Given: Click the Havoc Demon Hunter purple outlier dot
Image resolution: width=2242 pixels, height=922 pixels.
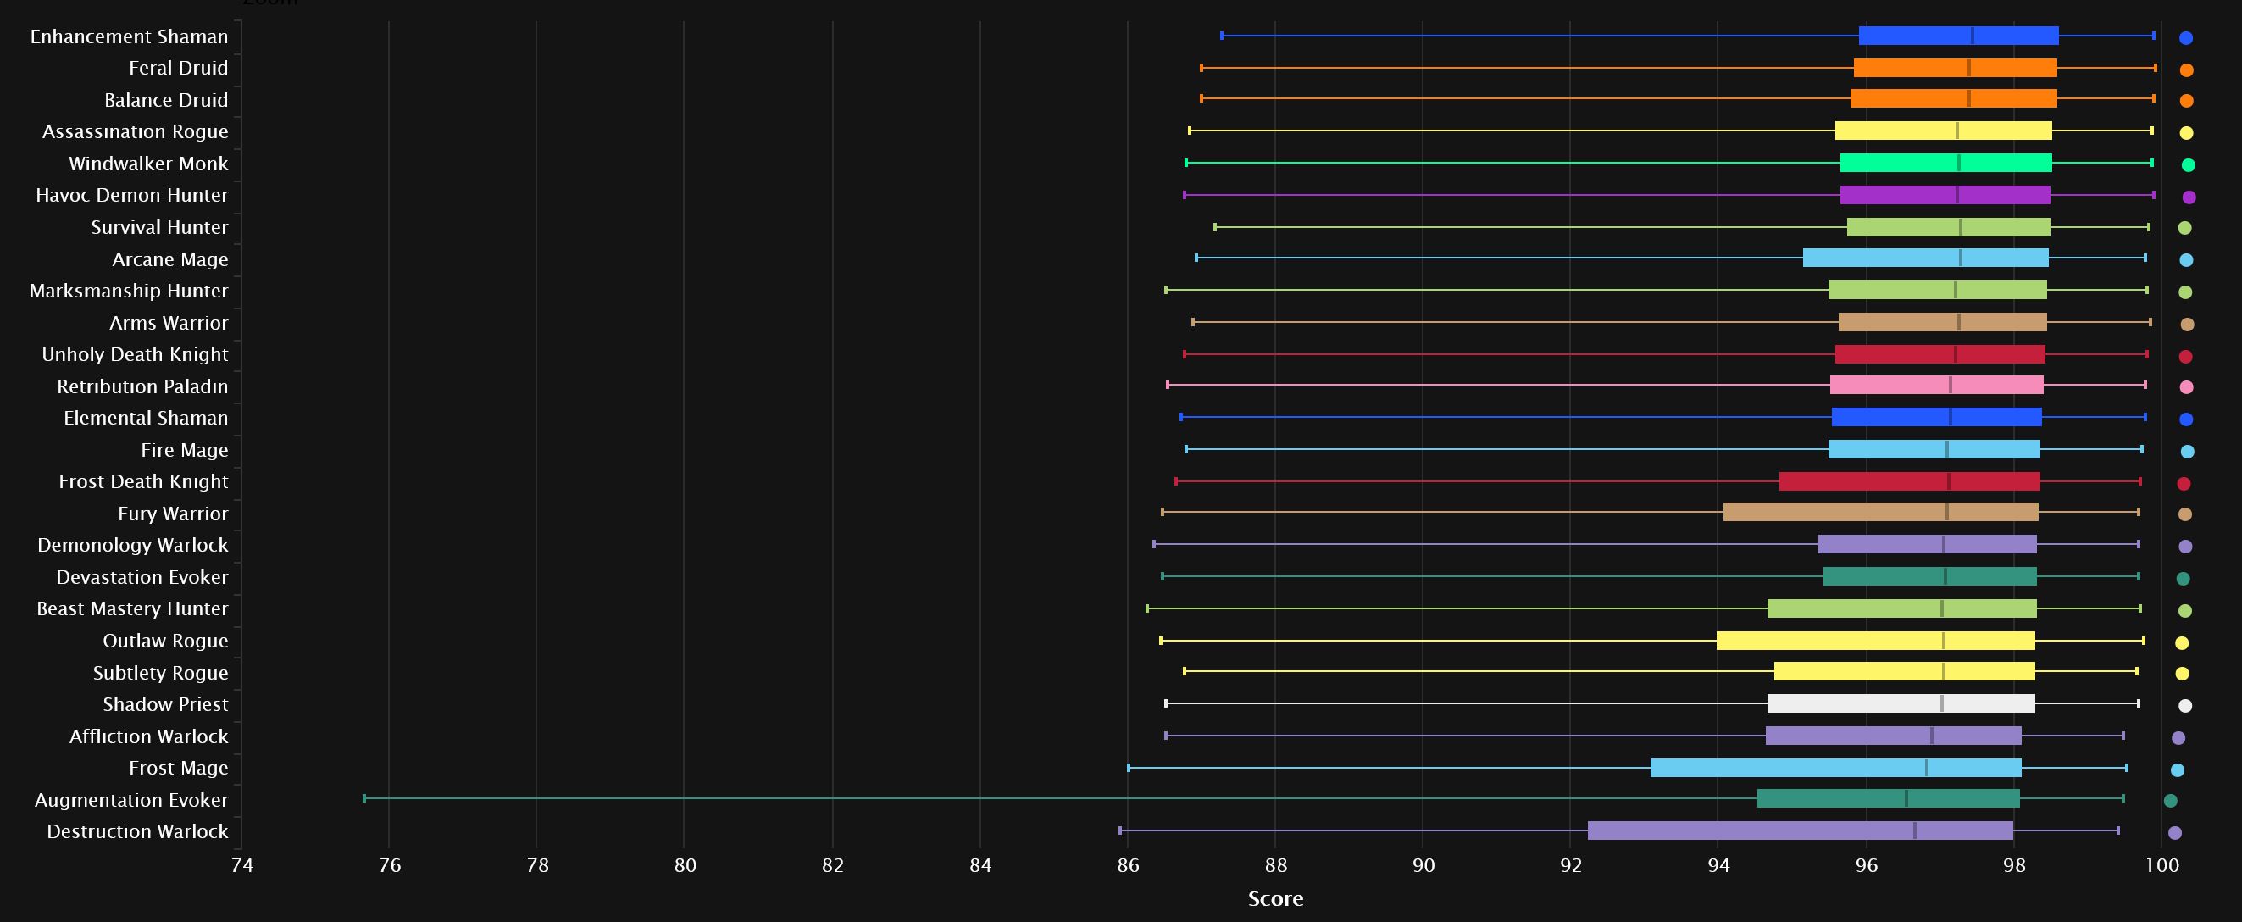Looking at the screenshot, I should click(x=2189, y=197).
